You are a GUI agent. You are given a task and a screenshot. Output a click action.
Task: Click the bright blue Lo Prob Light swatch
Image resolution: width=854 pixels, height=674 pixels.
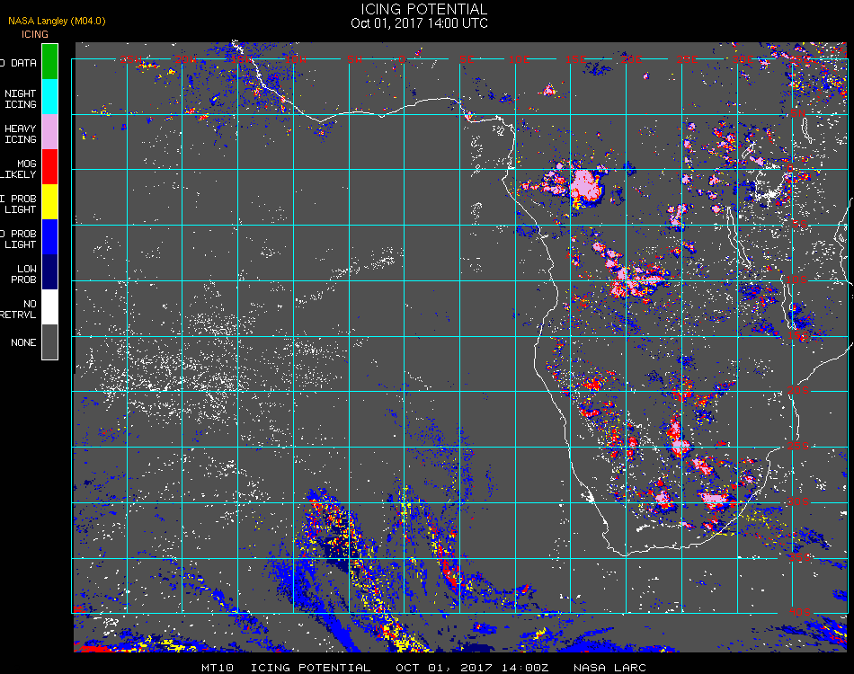click(x=49, y=237)
